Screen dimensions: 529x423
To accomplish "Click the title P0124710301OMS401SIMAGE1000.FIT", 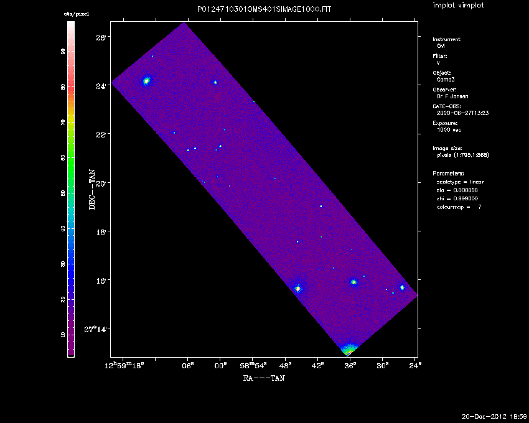I will [x=264, y=9].
